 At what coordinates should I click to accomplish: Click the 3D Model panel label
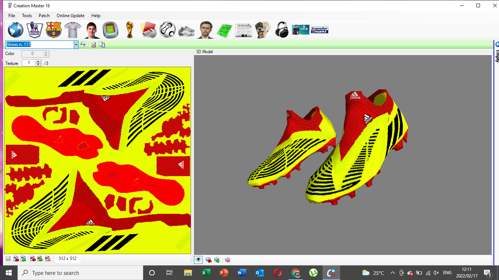pyautogui.click(x=204, y=52)
